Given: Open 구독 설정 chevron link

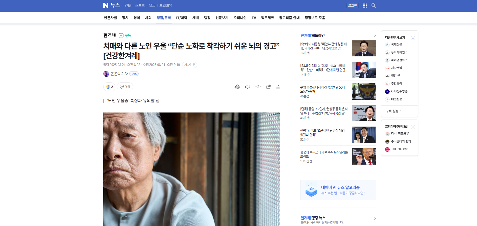Looking at the screenshot, I should pos(393,111).
